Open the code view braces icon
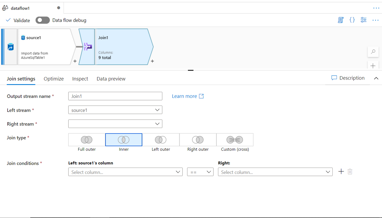Image resolution: width=382 pixels, height=218 pixels. click(x=352, y=20)
